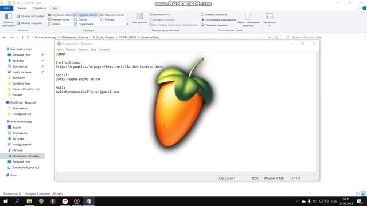
Task: Switch to large thumbnails view icon in status bar
Action: tap(363, 193)
